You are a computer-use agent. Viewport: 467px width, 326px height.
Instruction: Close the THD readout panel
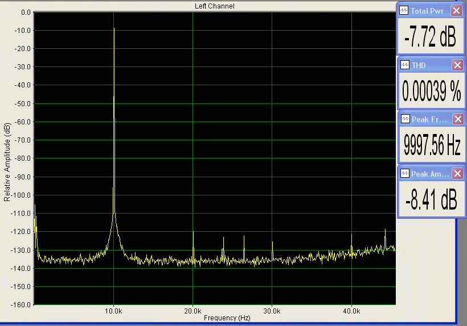tap(457, 65)
